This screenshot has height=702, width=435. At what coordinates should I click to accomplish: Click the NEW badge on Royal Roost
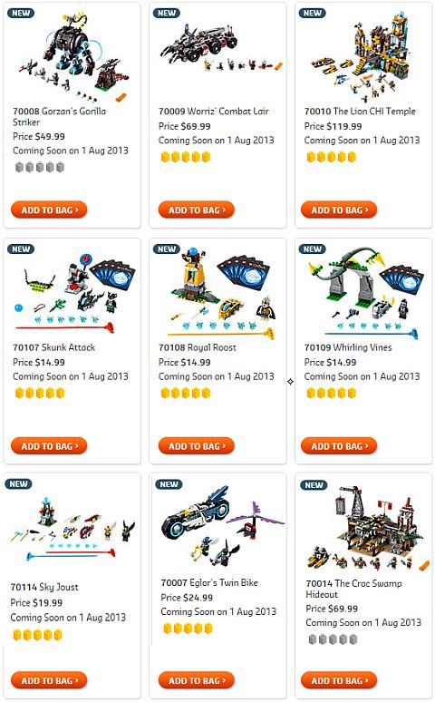167,249
